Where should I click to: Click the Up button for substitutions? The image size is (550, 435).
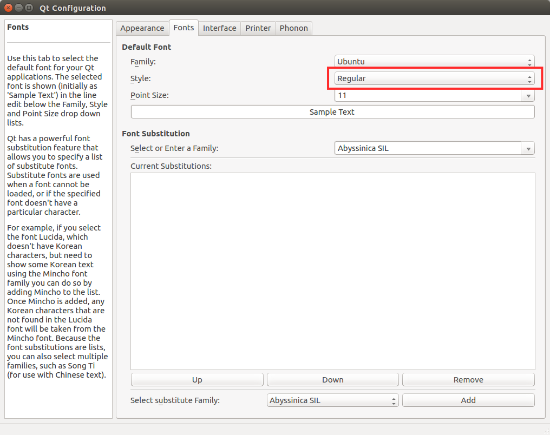click(x=197, y=379)
